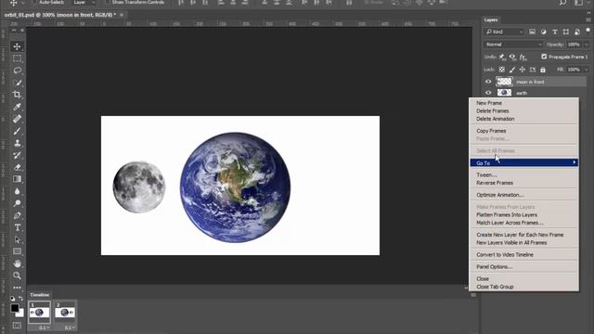Select the Healing Brush tool
Viewport: 594px width, 334px height.
coord(17,119)
